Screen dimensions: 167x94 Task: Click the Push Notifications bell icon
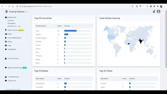[6, 38]
